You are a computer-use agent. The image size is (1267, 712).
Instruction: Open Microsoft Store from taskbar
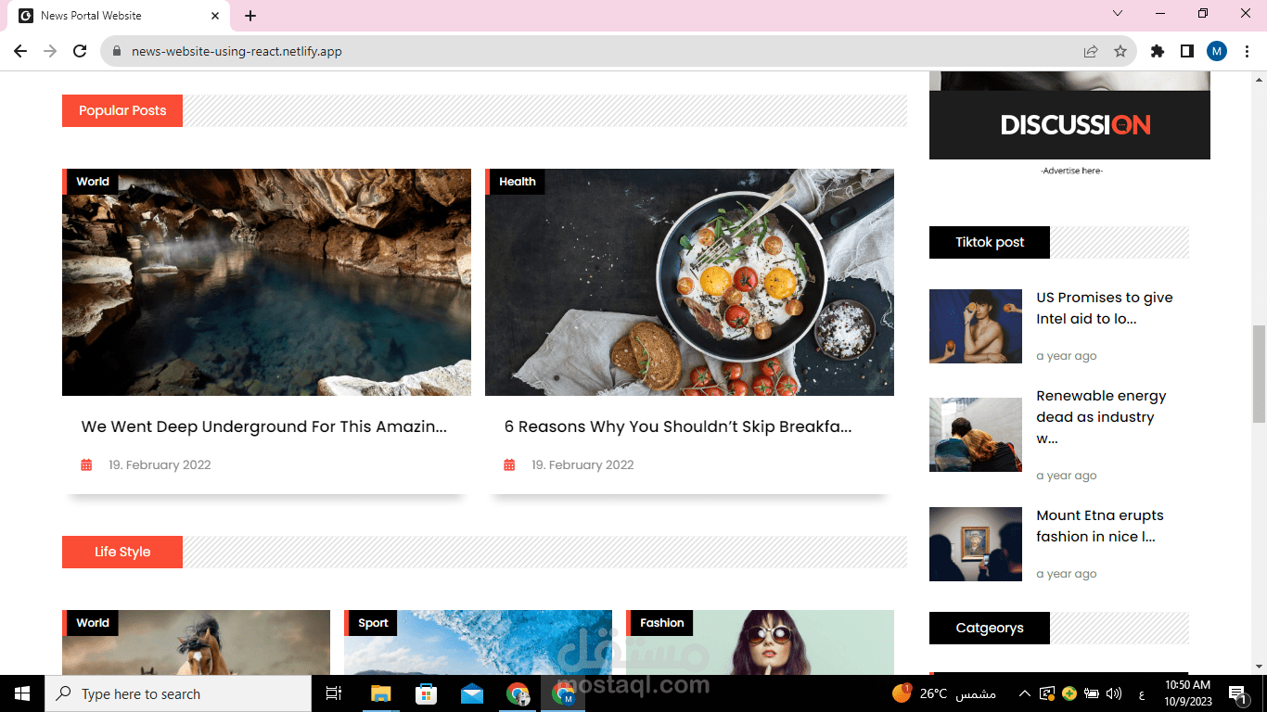pos(426,693)
